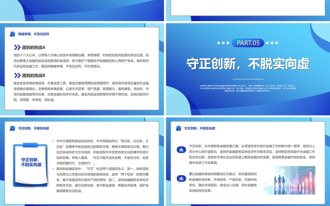330x206 pixels.
Task: Select the heading 遇到的挑战A
Action: pos(34,47)
